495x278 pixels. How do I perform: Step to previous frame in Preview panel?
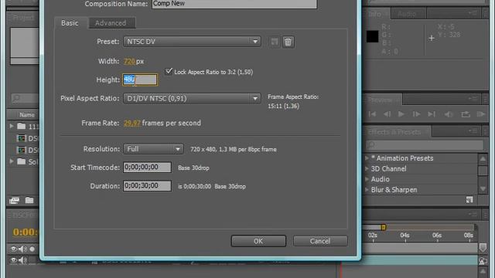[x=387, y=114]
